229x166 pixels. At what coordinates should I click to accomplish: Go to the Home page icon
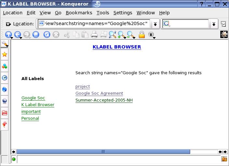[36, 35]
